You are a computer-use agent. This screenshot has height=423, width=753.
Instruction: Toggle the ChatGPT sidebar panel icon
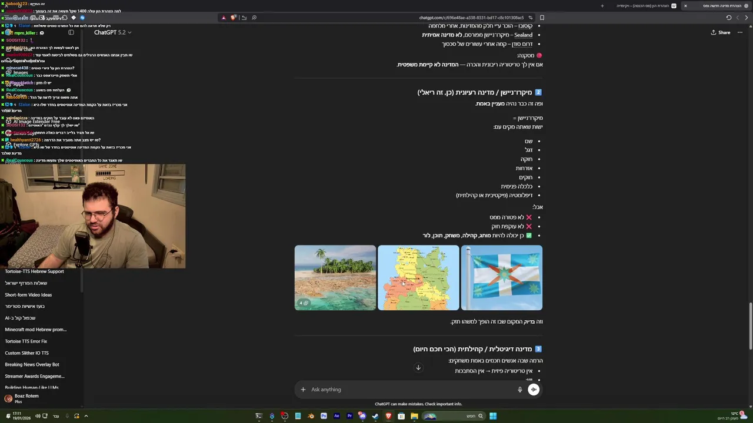click(x=71, y=32)
